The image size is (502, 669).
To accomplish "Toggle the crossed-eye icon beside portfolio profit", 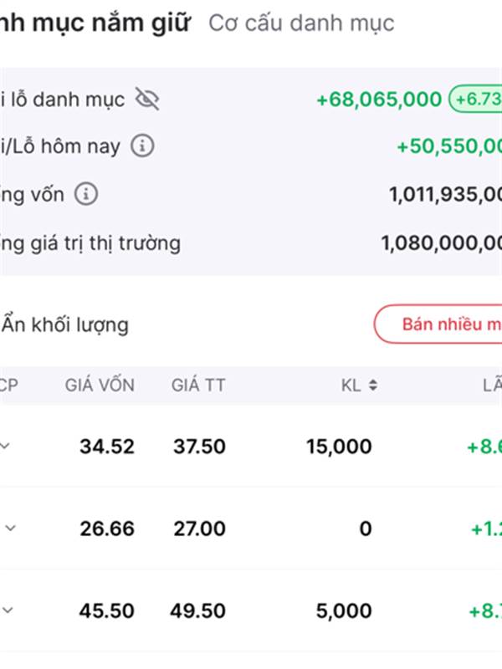I will pyautogui.click(x=147, y=99).
